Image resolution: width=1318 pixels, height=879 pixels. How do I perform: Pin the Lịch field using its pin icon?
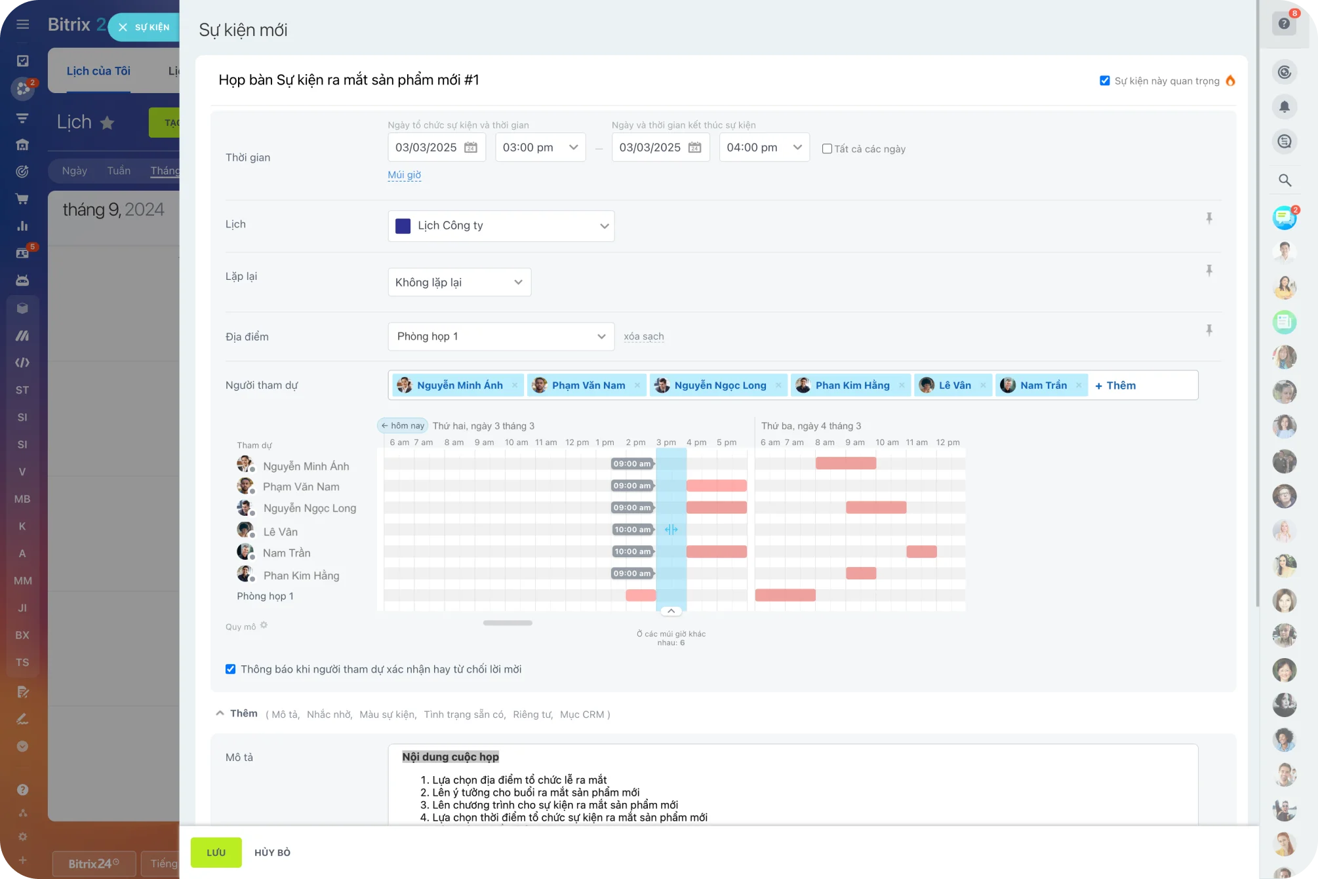(x=1210, y=218)
